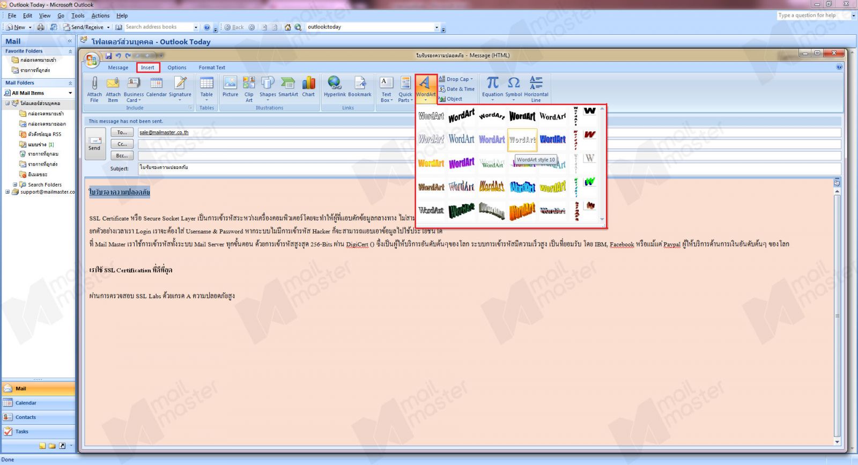Click the SmartArt icon
Screen dimensions: 858x465
288,87
